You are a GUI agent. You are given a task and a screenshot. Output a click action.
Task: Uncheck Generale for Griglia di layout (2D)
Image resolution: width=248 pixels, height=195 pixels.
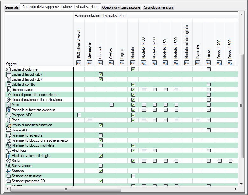[101, 74]
